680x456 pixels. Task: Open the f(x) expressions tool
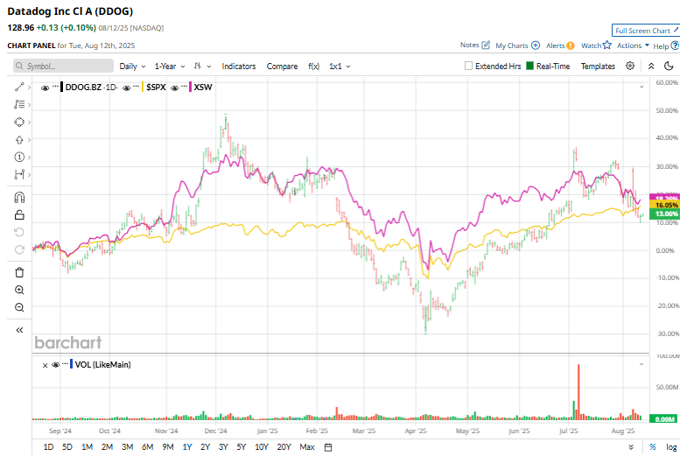click(313, 66)
